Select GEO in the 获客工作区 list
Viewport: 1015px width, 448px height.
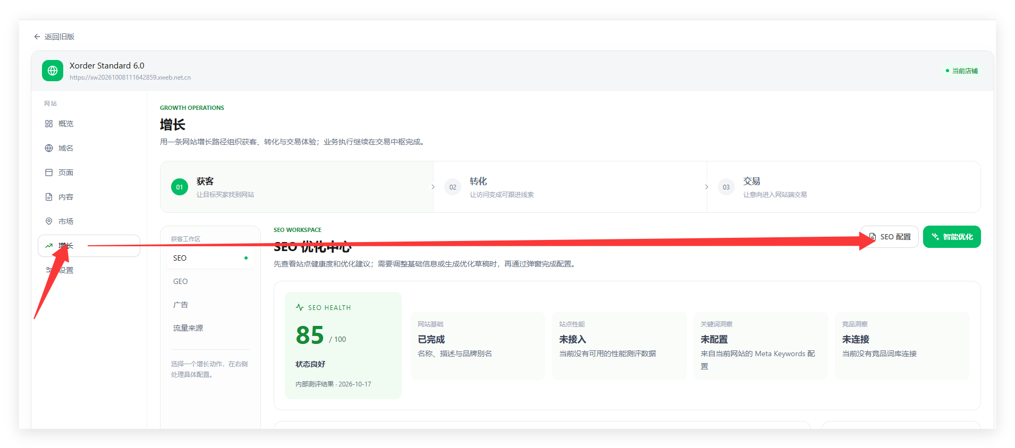point(210,281)
